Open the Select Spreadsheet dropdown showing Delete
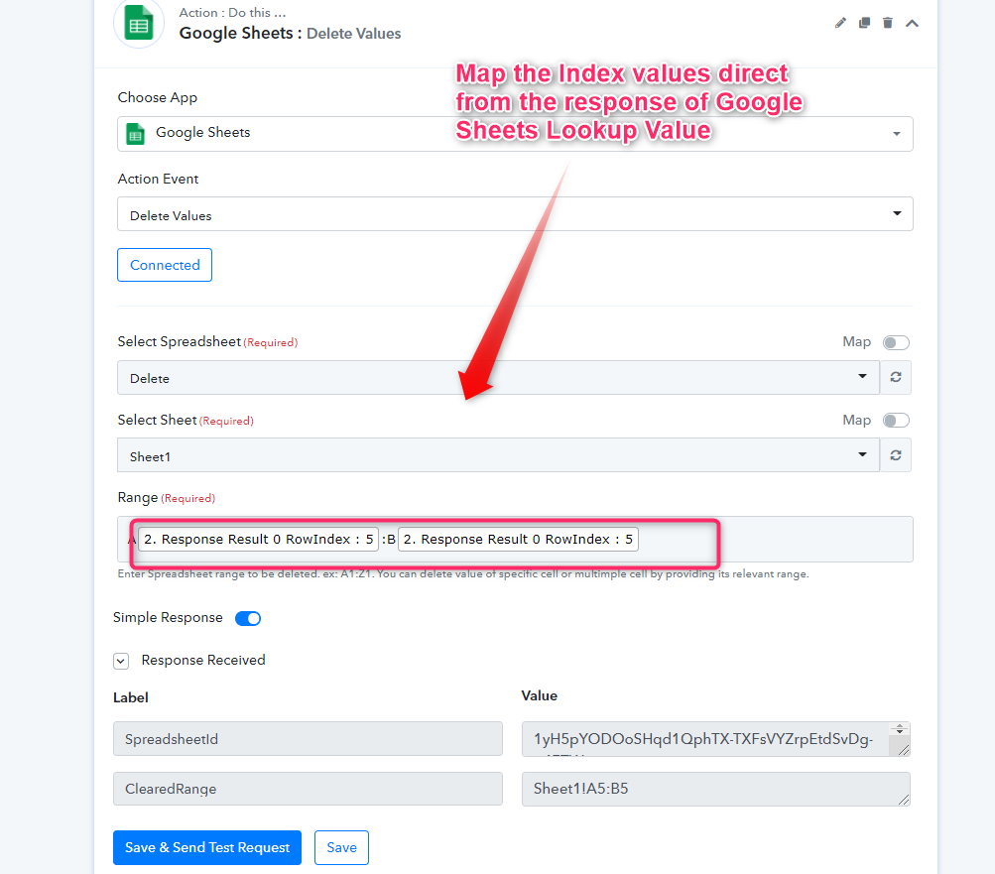Screen dimensions: 995x874 point(498,378)
